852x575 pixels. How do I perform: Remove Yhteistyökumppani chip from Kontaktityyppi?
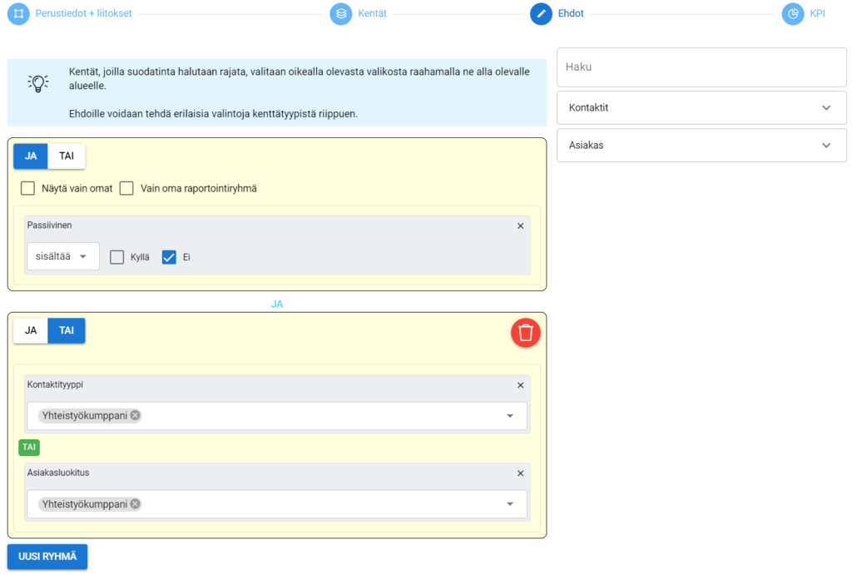point(136,415)
